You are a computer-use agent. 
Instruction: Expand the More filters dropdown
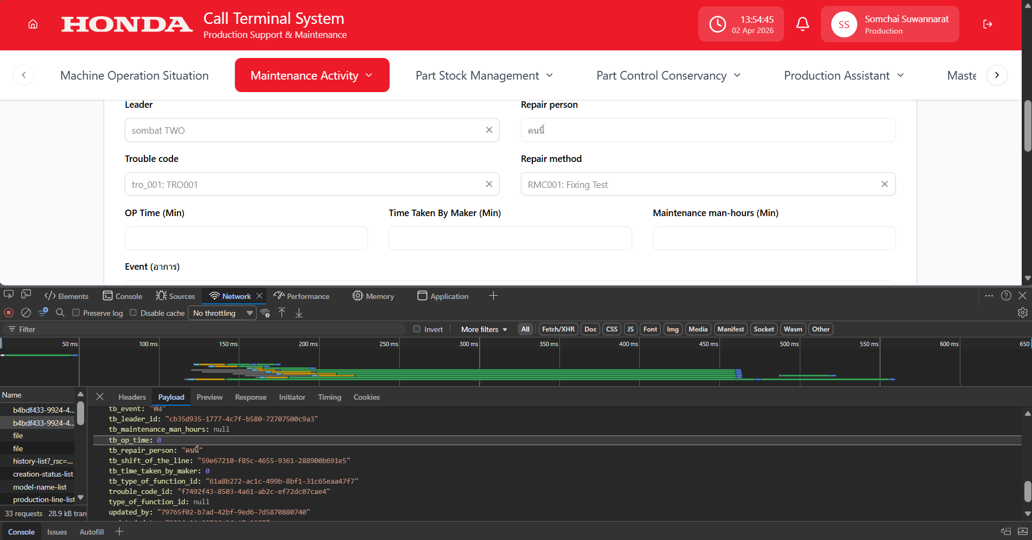point(483,329)
